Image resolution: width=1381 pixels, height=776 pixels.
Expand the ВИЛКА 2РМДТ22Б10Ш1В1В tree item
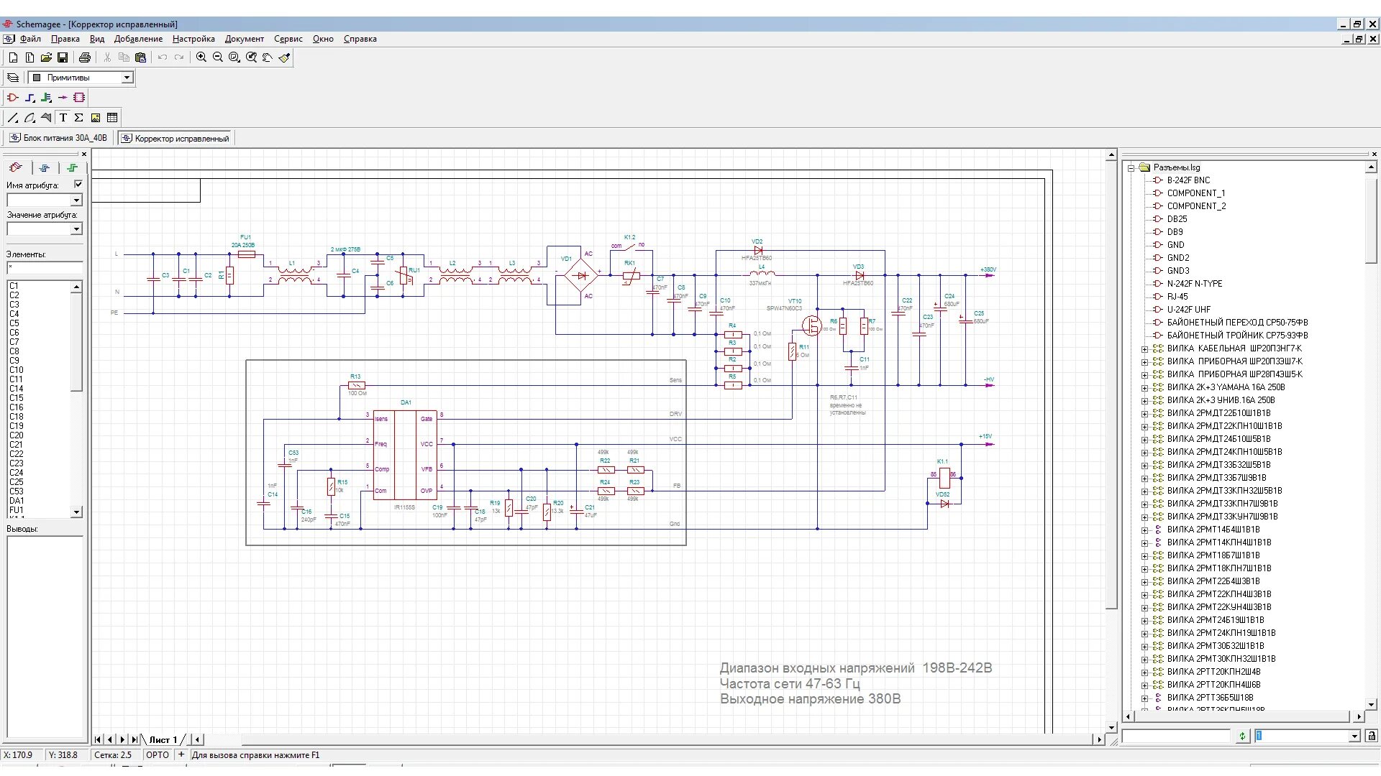pos(1144,413)
